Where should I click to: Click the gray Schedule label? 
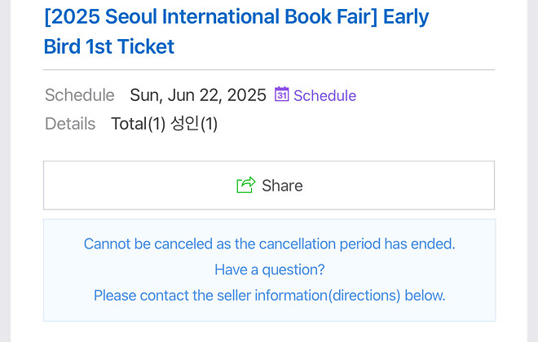point(79,95)
